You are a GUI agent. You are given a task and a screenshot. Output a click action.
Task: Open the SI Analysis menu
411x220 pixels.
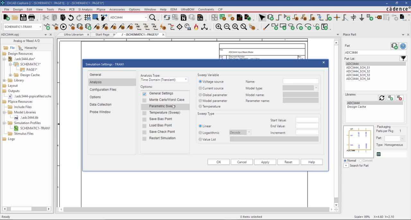[x=85, y=9]
